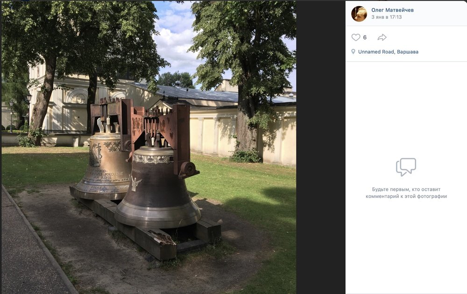
Task: Click the white dove emblem on bell
Action: pyautogui.click(x=135, y=183)
